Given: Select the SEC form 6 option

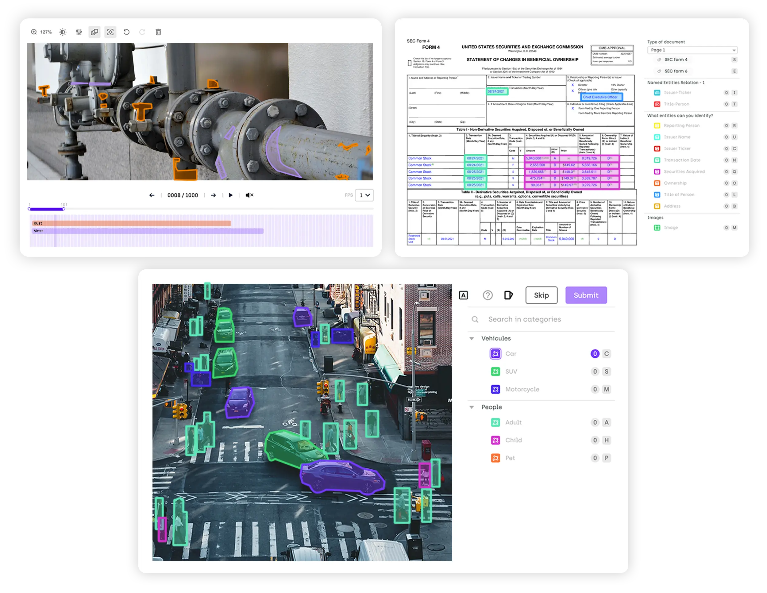Looking at the screenshot, I should pos(676,71).
